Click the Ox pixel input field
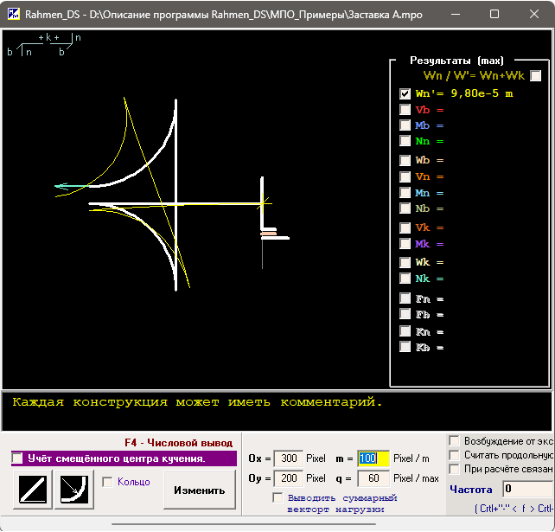Viewport: 555px width, 532px height. (288, 458)
